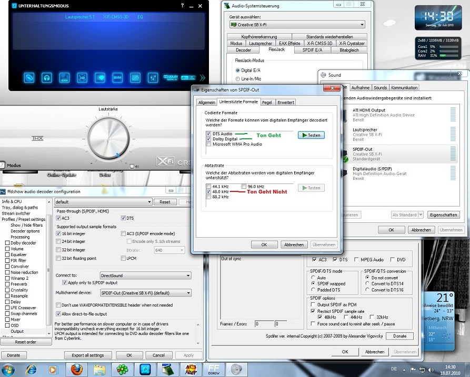Image resolution: width=470 pixels, height=377 pixels.
Task: Click the double-arrow expand icon in console
Action: tap(202, 78)
